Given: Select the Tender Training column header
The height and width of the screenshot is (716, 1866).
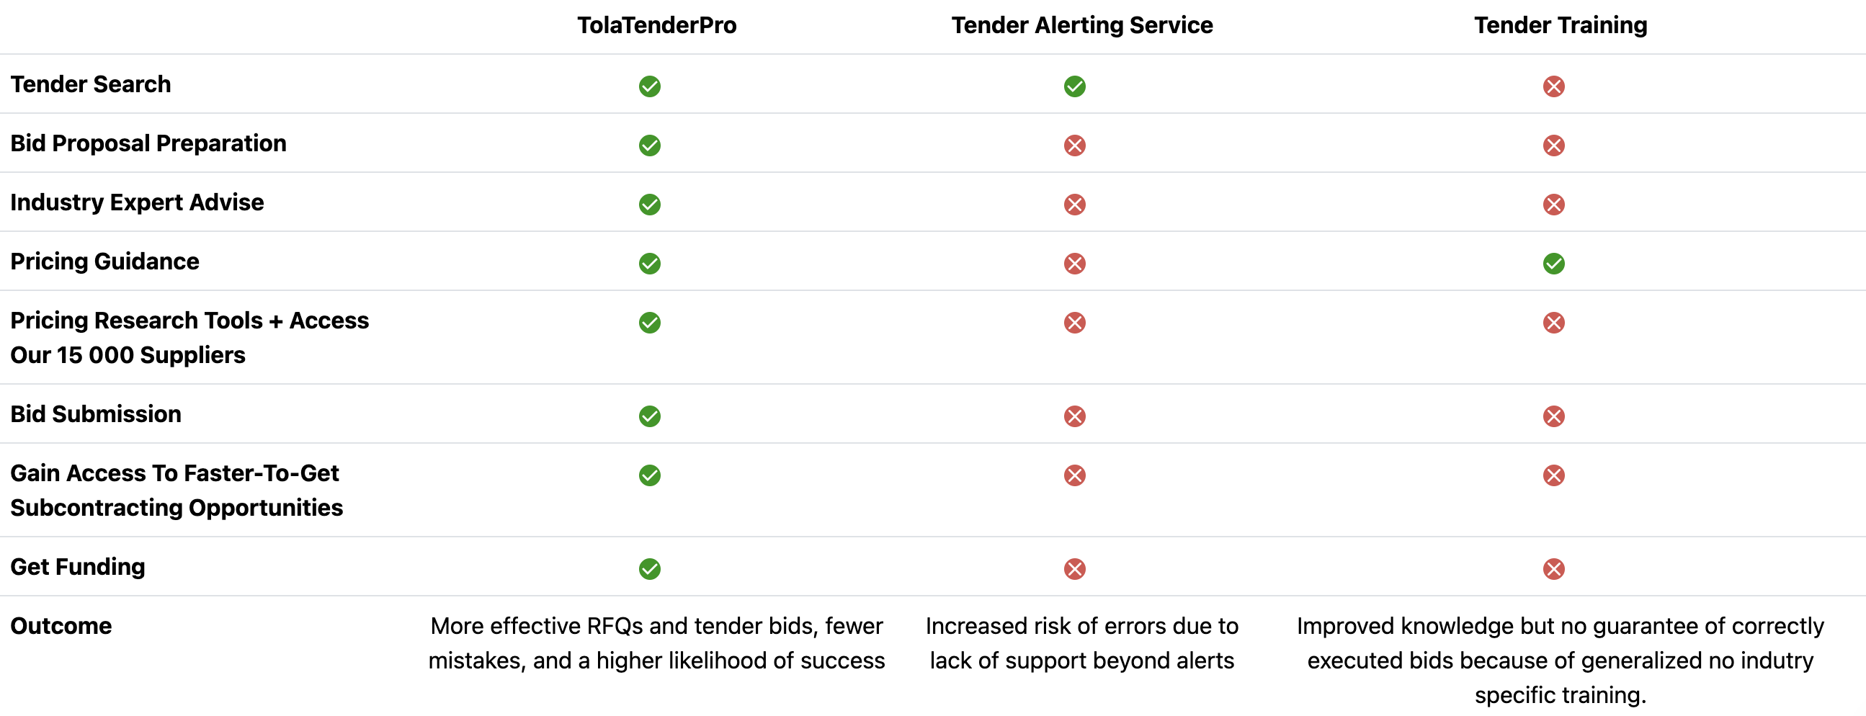Looking at the screenshot, I should [x=1561, y=25].
